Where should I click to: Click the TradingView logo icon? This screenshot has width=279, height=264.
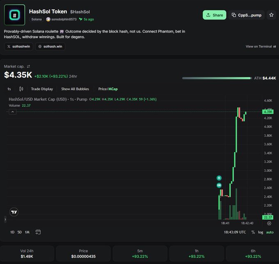tap(14, 212)
